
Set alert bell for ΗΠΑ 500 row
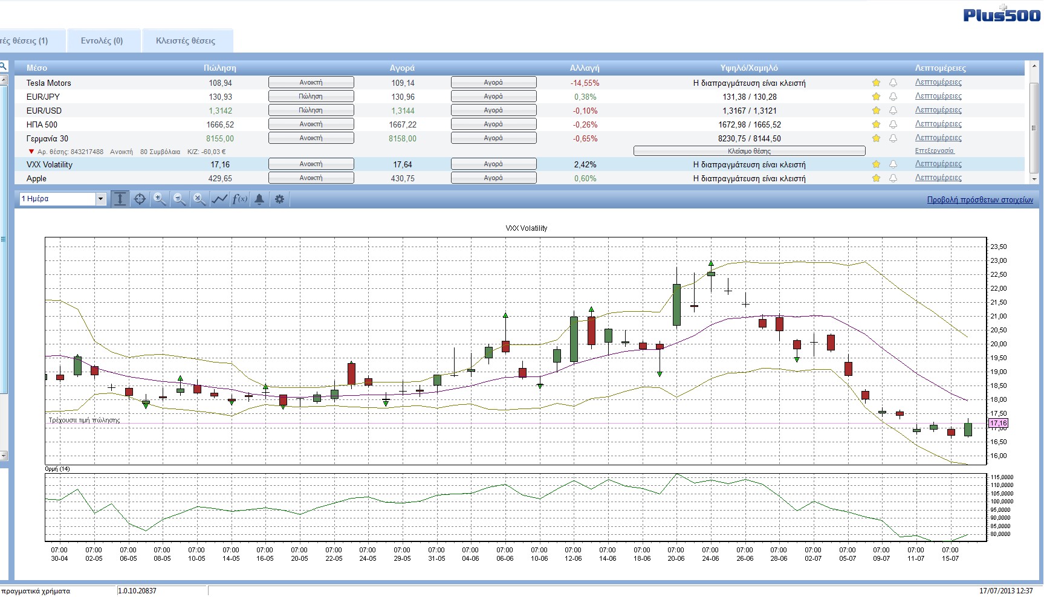coord(893,124)
